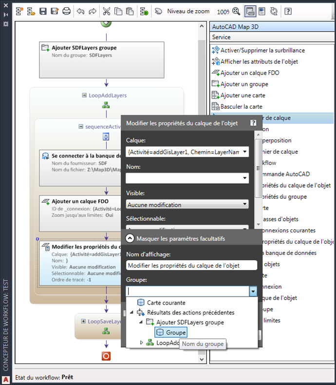336x385 pixels.
Task: Collapse Masquer les paramètres facultatifs chevron
Action: click(x=130, y=238)
